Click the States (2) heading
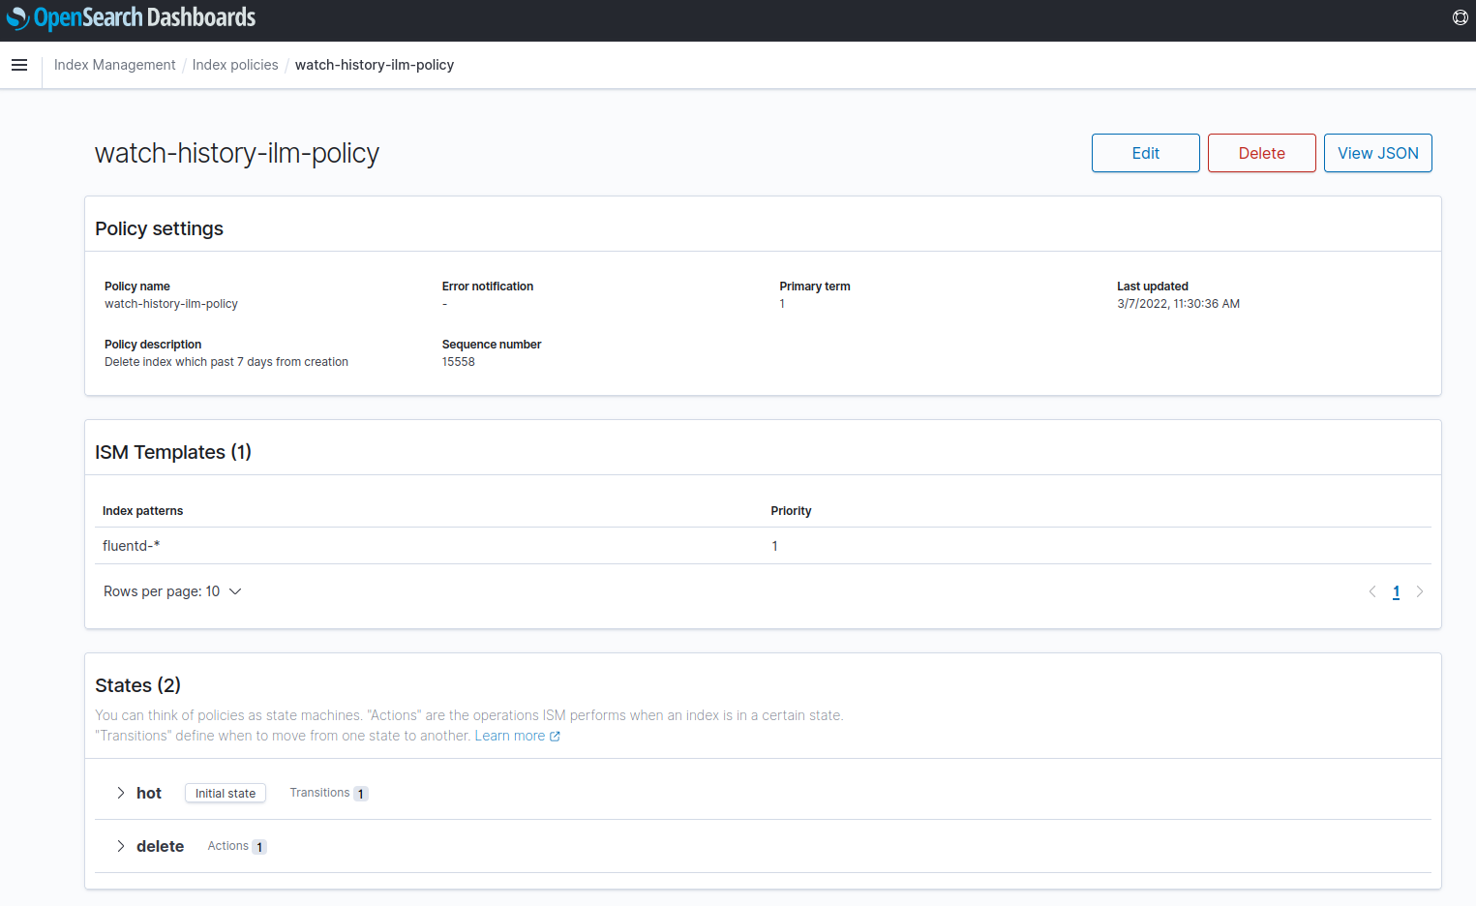 pyautogui.click(x=137, y=685)
